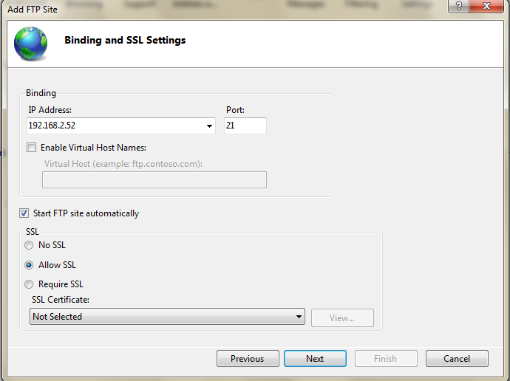Screen dimensions: 510x381
Task: Click the globe icon in the header
Action: 30,44
